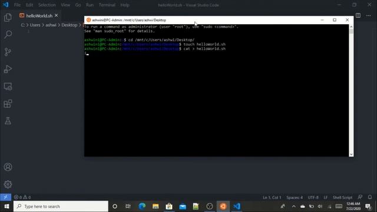Viewport: 377px width, 212px height.
Task: Open the Terminal menu
Action: click(x=107, y=5)
